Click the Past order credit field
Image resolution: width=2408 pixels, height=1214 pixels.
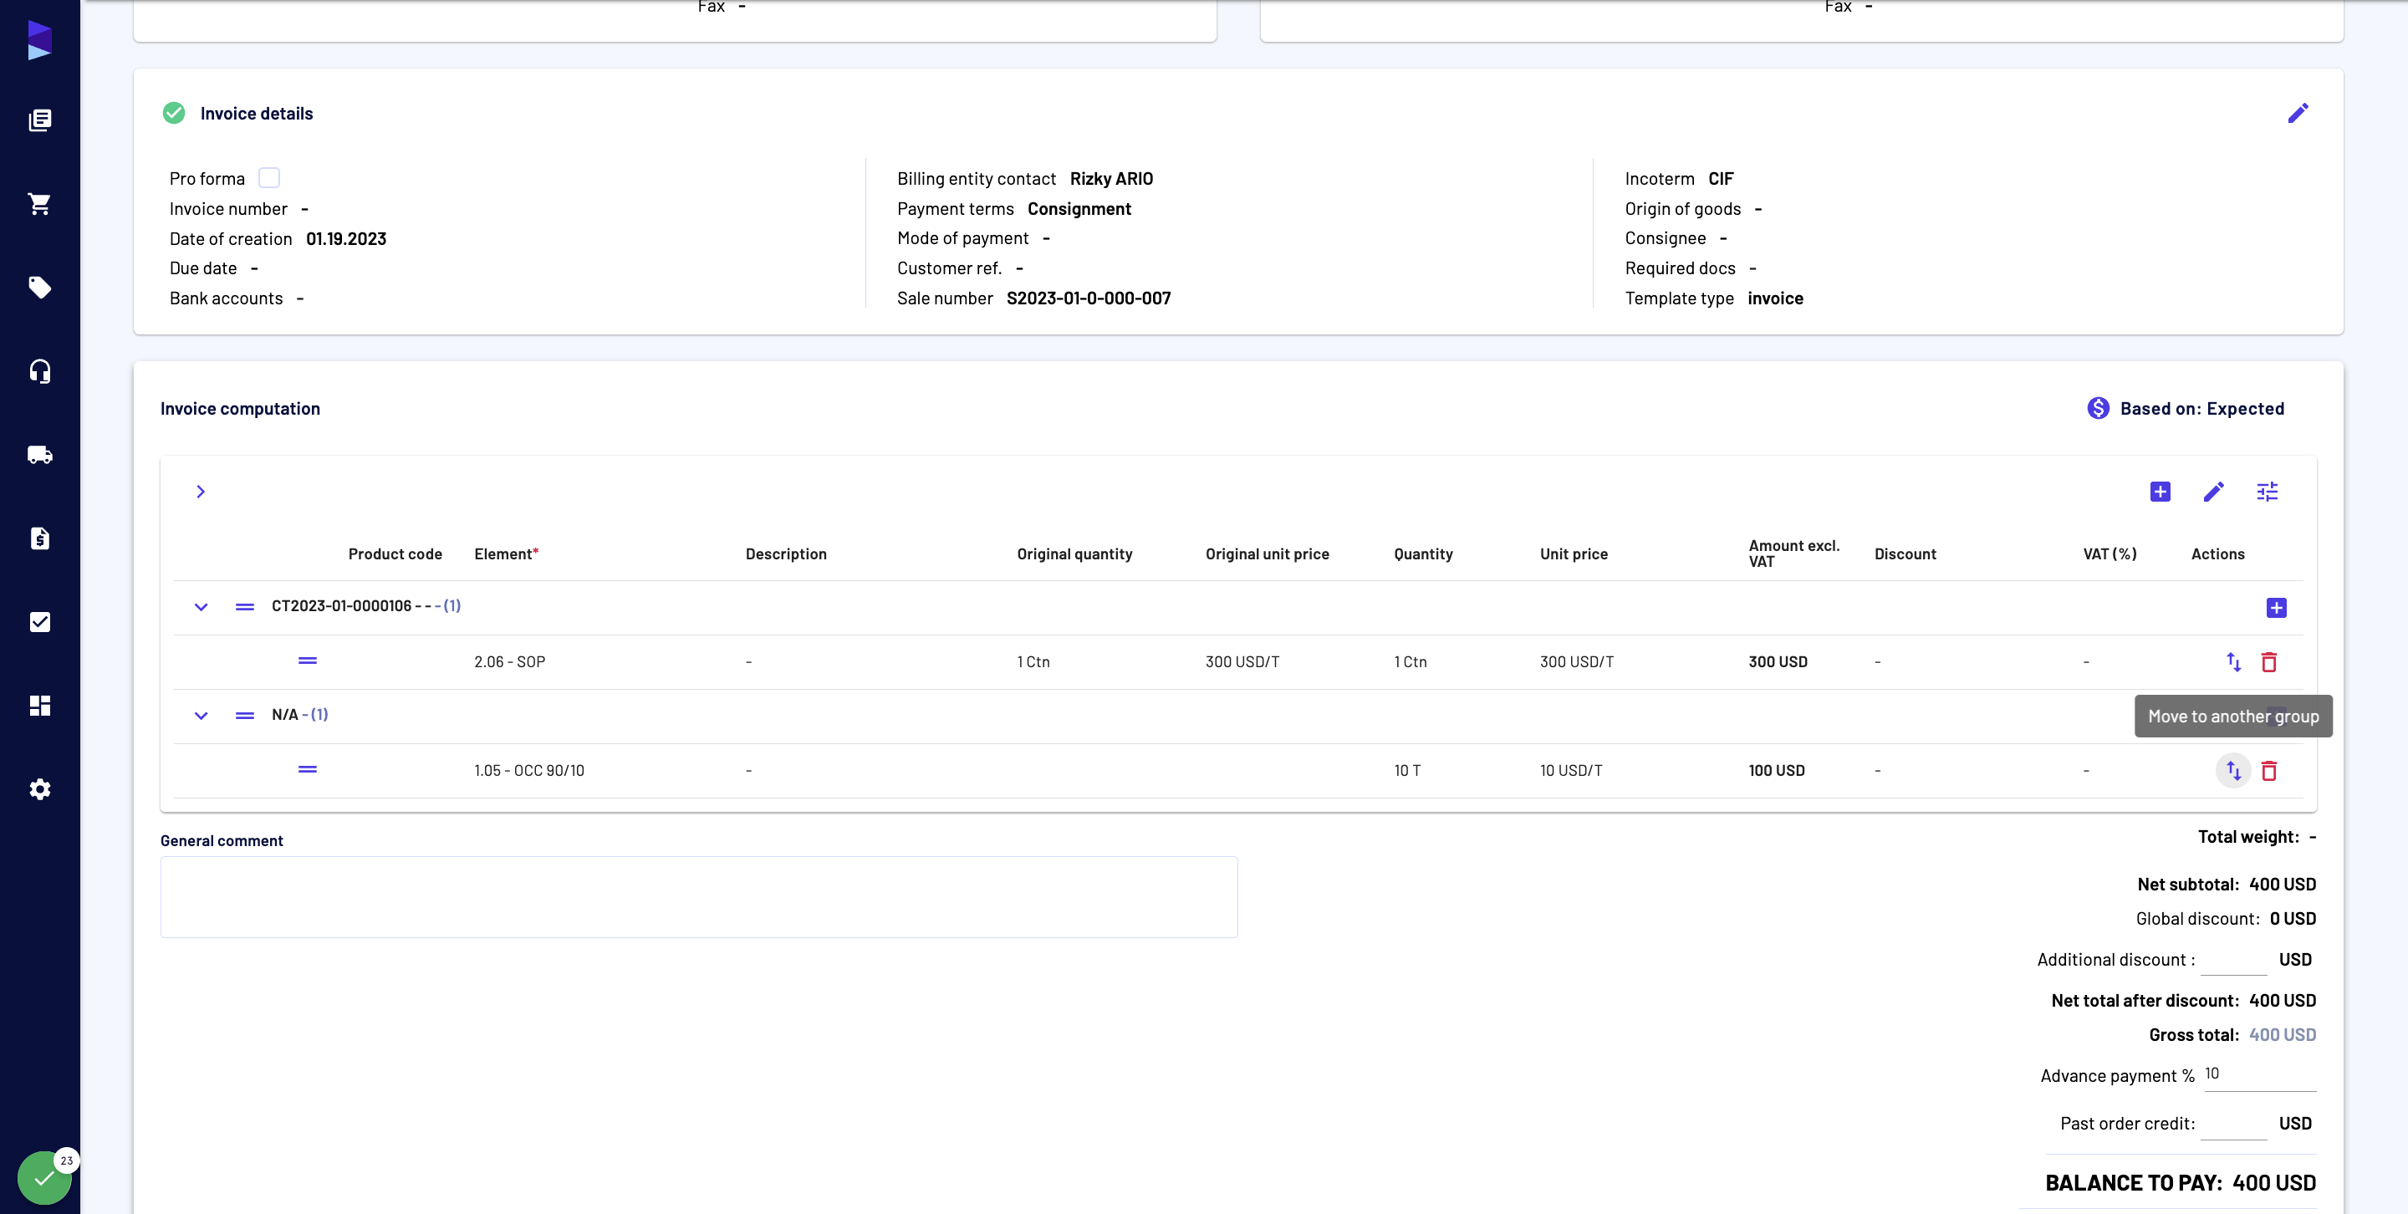pyautogui.click(x=2233, y=1125)
